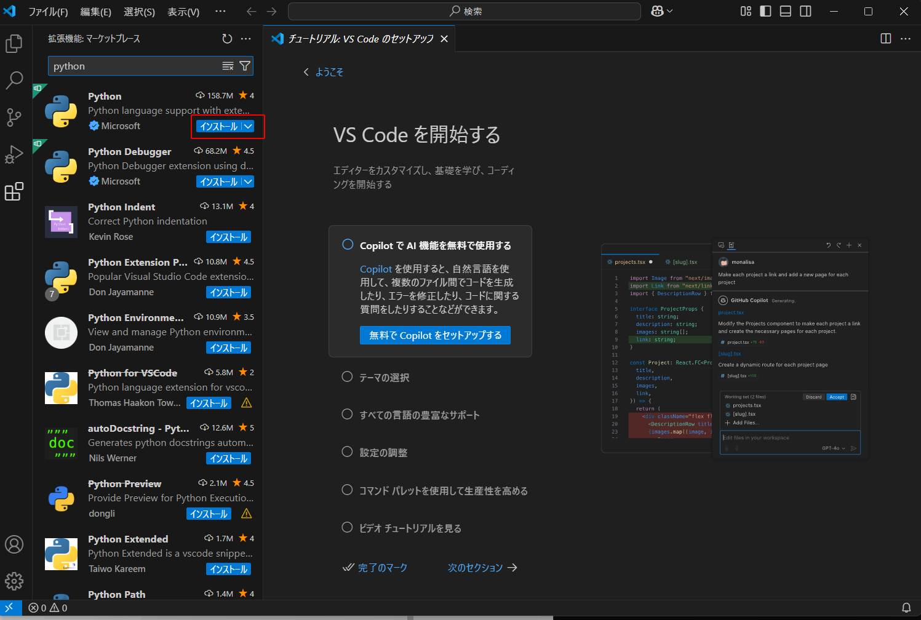The image size is (921, 620).
Task: Open Python for VSCode extension entry
Action: pos(148,387)
